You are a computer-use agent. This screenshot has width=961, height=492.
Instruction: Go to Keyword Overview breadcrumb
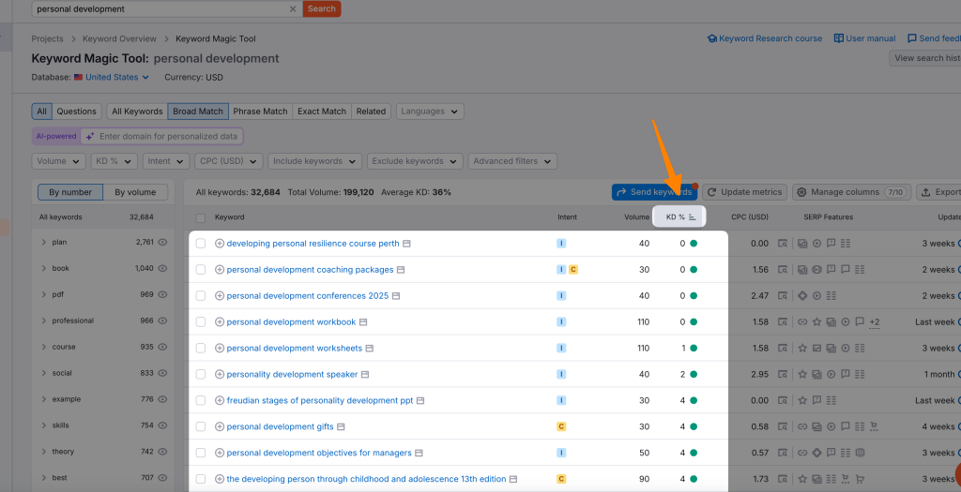point(119,38)
